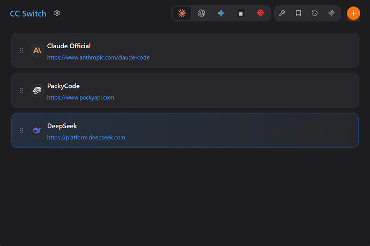370x246 pixels.
Task: Grab the drag handle for Claude Official
Action: [21, 50]
